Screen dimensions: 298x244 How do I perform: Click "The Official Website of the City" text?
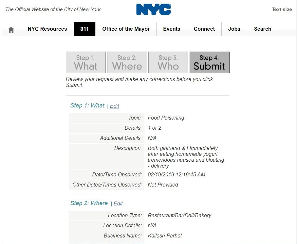[x=53, y=9]
